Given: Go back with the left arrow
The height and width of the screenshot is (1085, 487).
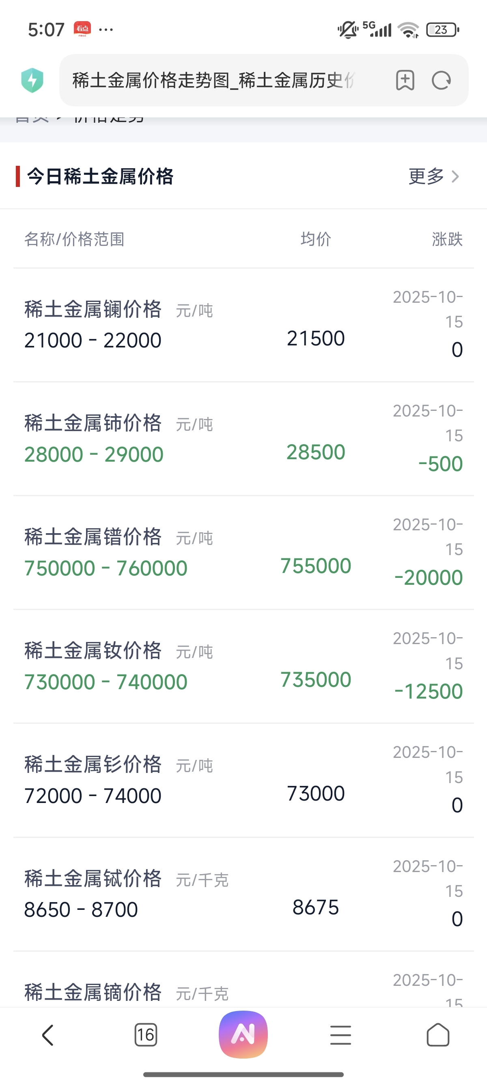Looking at the screenshot, I should 48,1035.
